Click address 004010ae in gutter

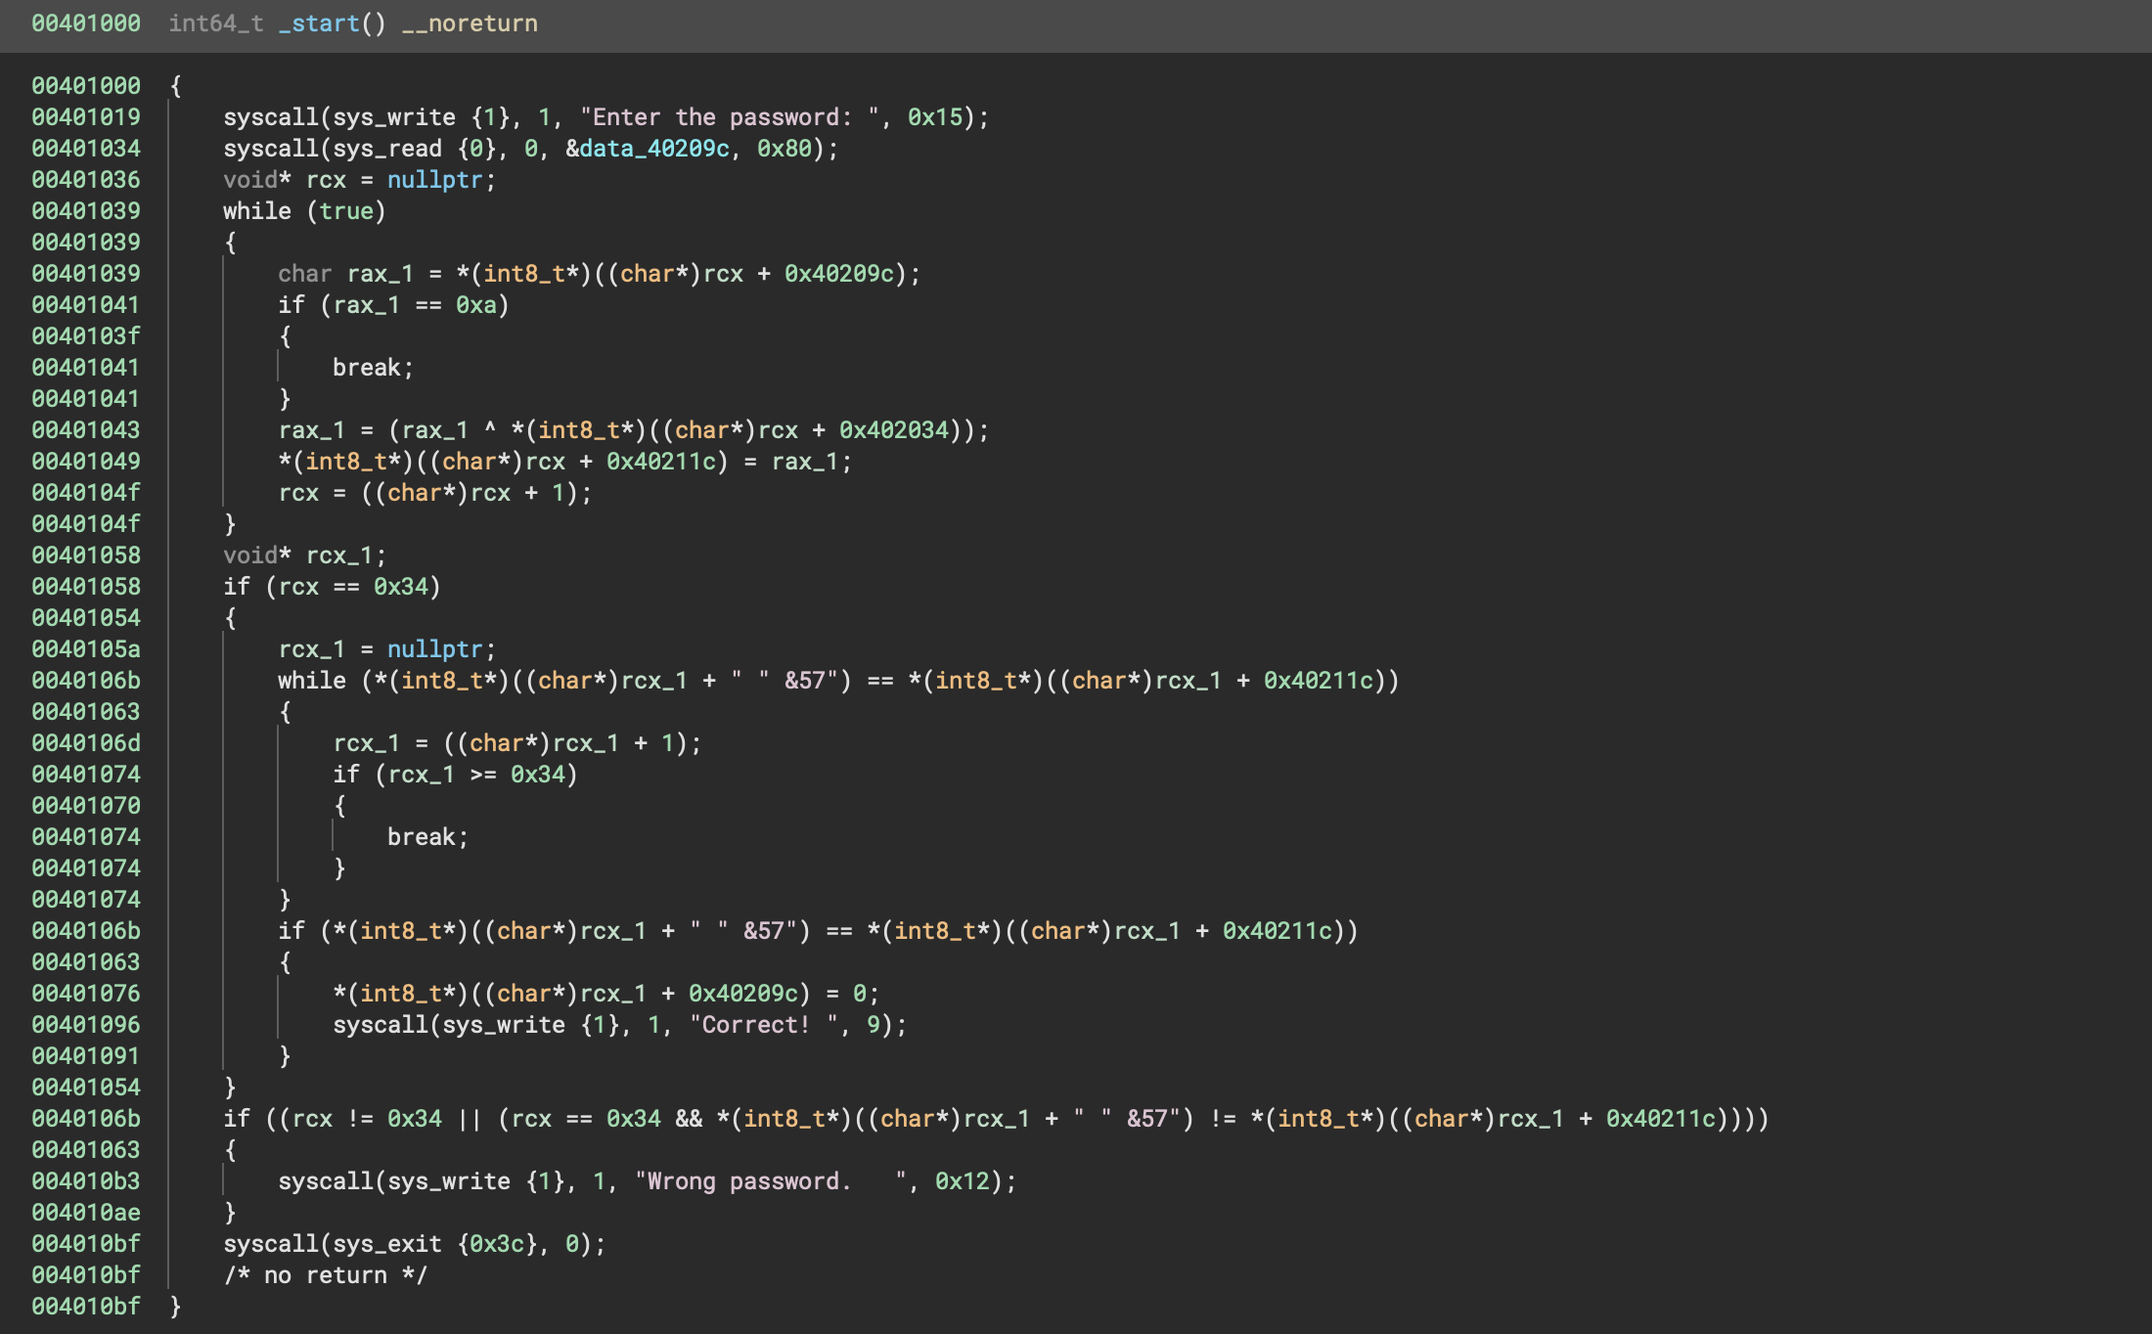[x=86, y=1213]
